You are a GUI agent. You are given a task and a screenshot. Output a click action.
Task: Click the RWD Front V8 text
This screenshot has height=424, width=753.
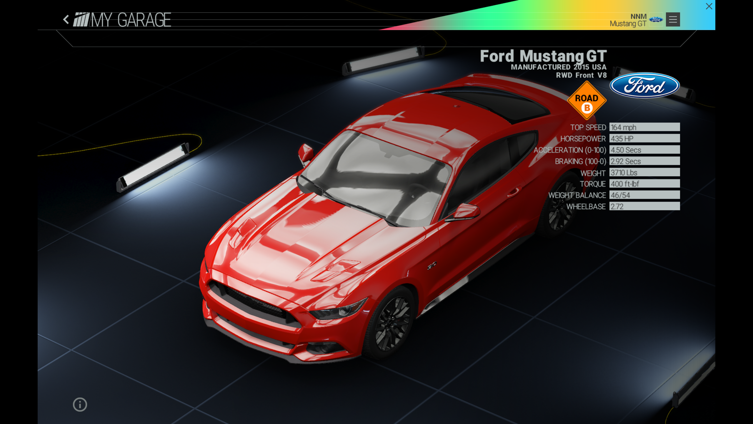pos(581,75)
